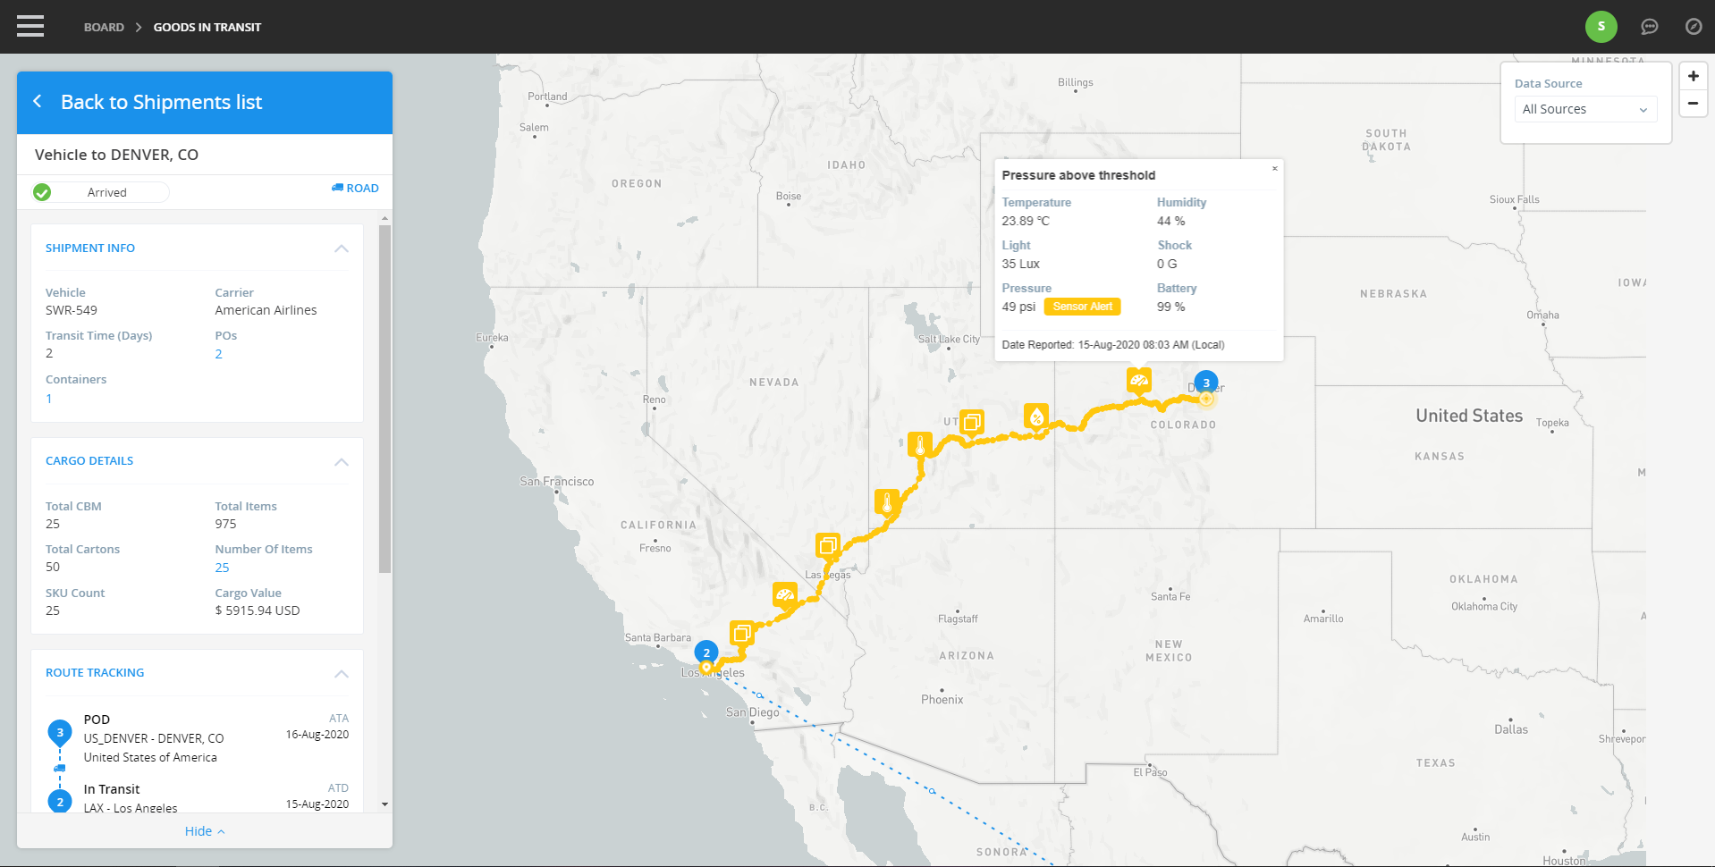
Task: Open the chat messages icon
Action: (x=1649, y=27)
